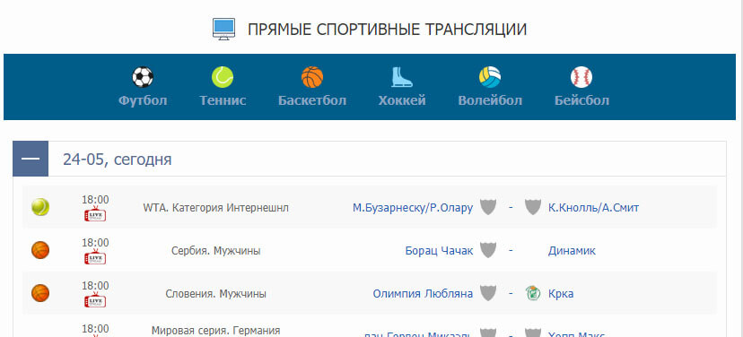Click the basketball icon in navigation bar
This screenshot has width=743, height=337.
pyautogui.click(x=312, y=77)
